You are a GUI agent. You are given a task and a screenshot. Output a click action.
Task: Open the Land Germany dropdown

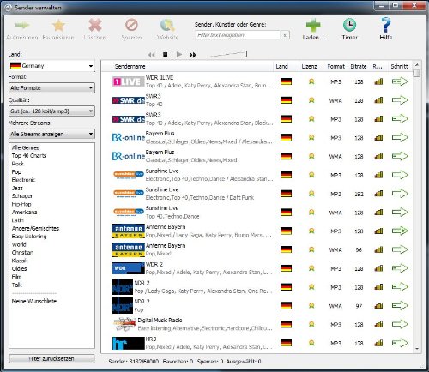pos(51,66)
